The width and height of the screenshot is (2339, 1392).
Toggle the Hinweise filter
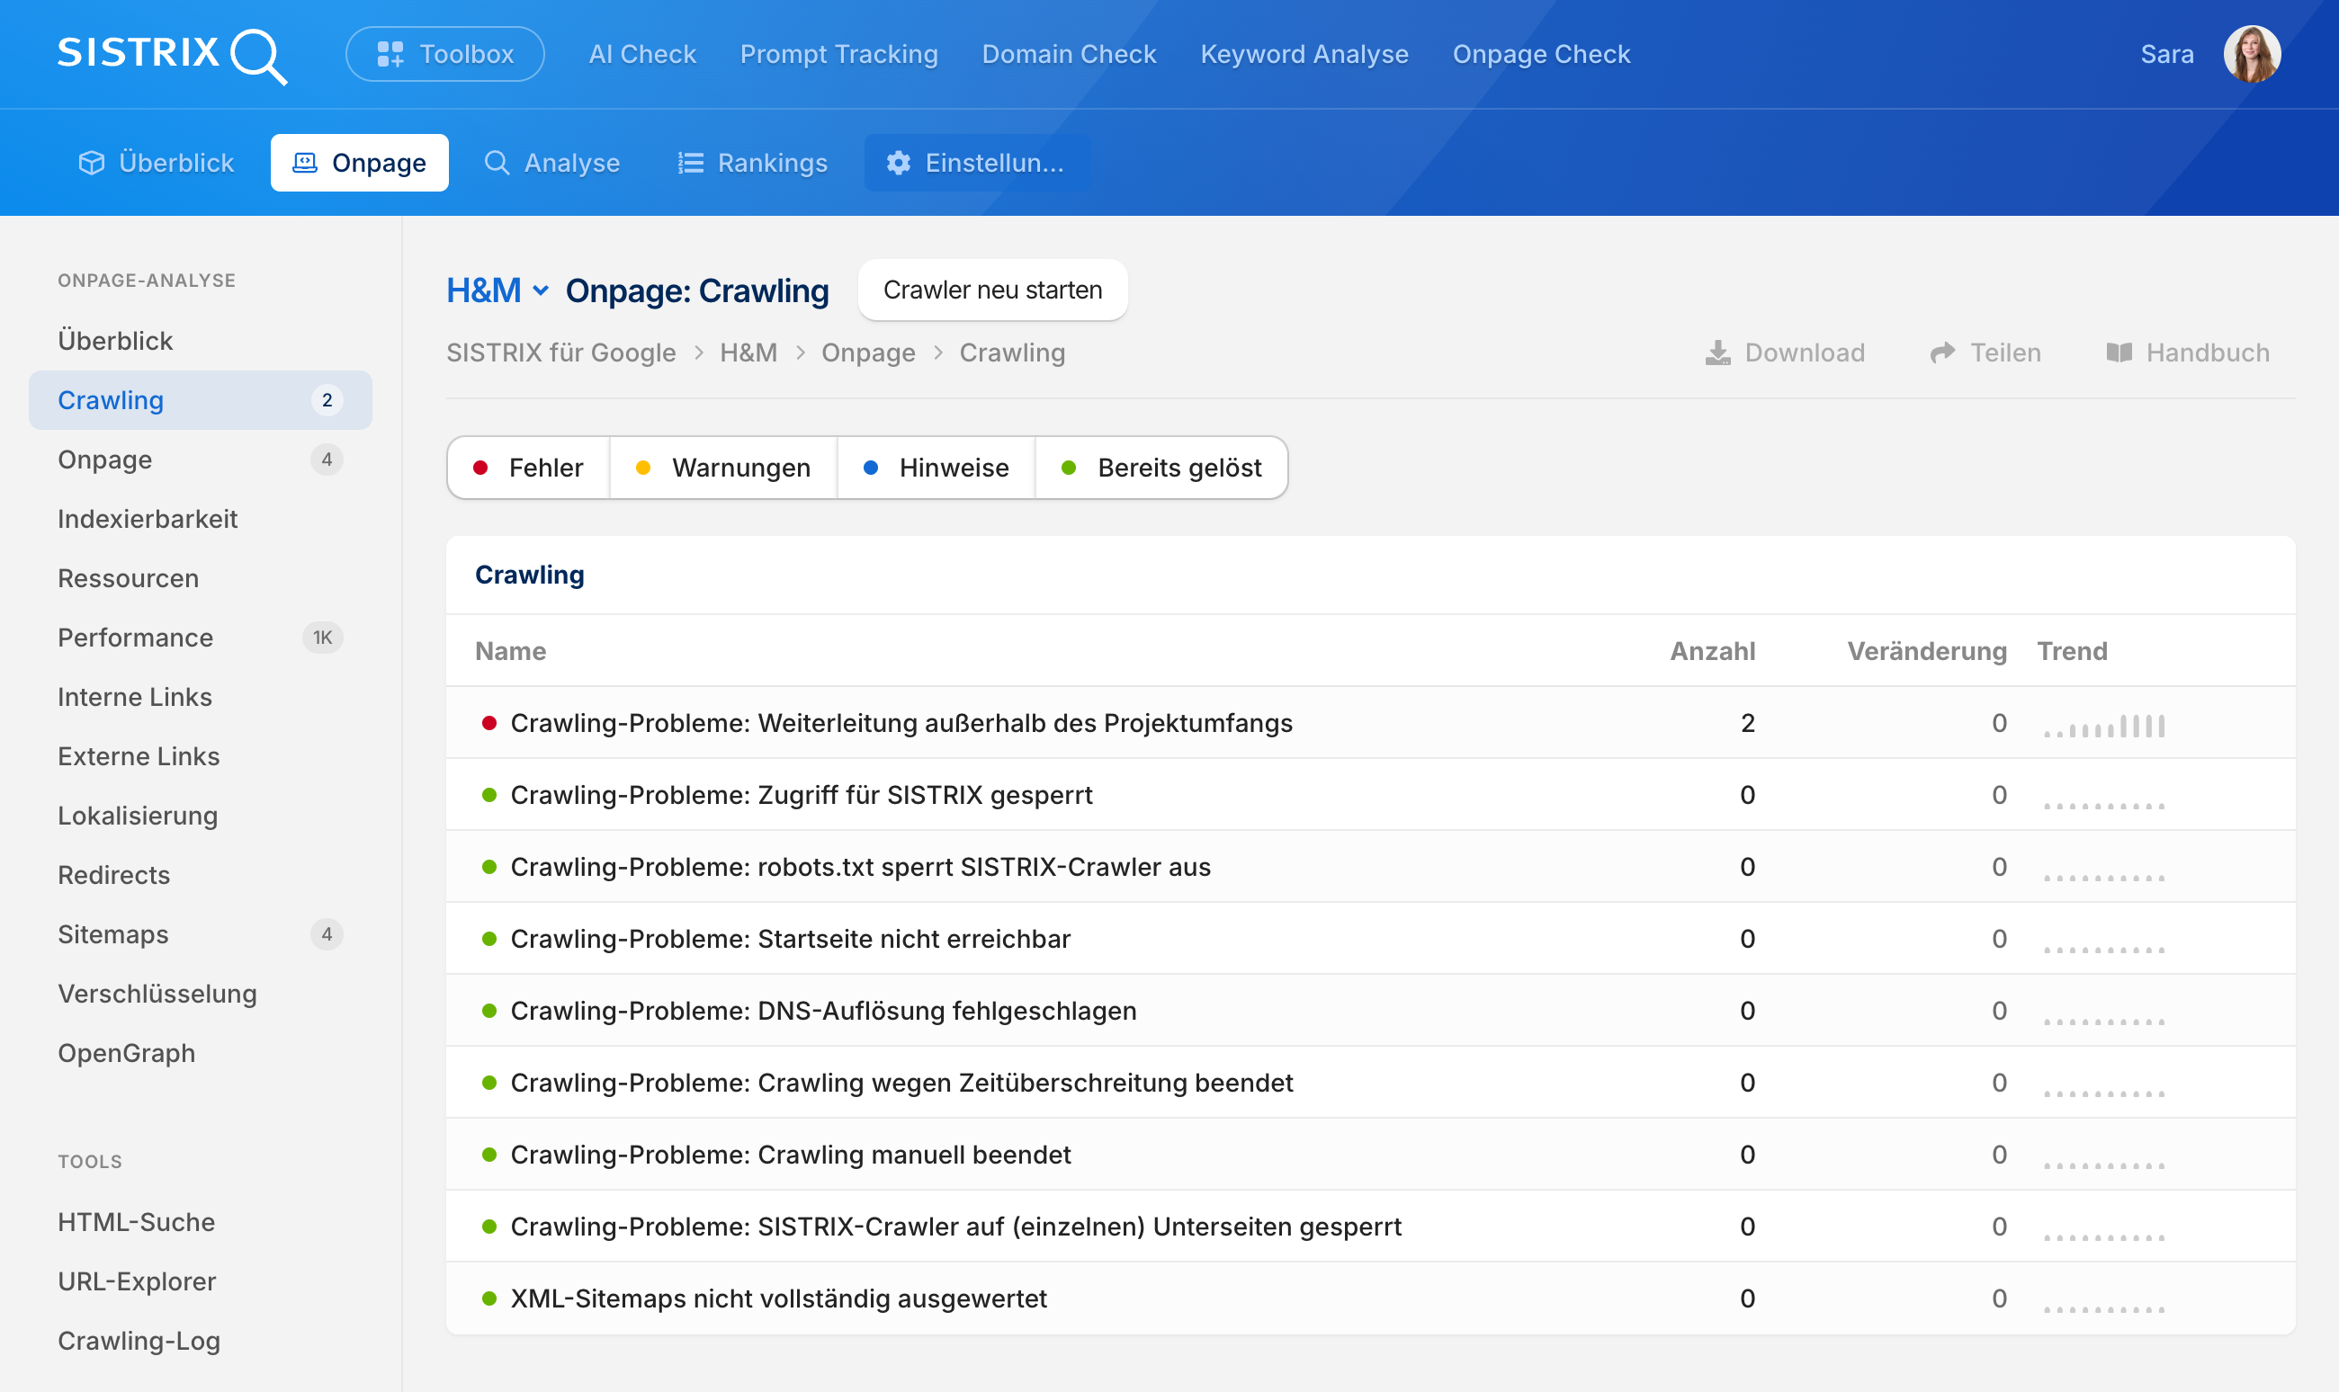pos(936,468)
